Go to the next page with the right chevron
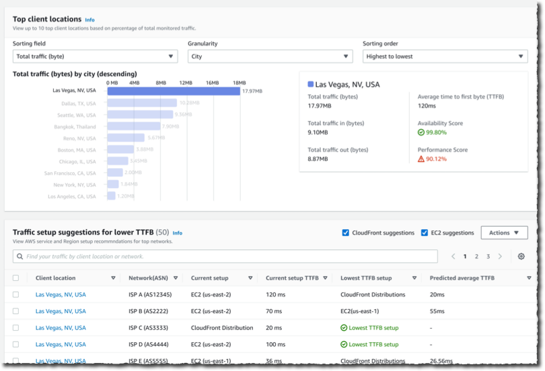The height and width of the screenshot is (371, 545). click(500, 257)
